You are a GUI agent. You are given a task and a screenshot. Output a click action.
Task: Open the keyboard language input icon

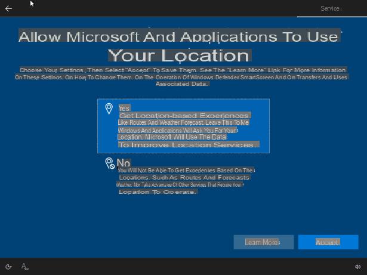[25, 267]
